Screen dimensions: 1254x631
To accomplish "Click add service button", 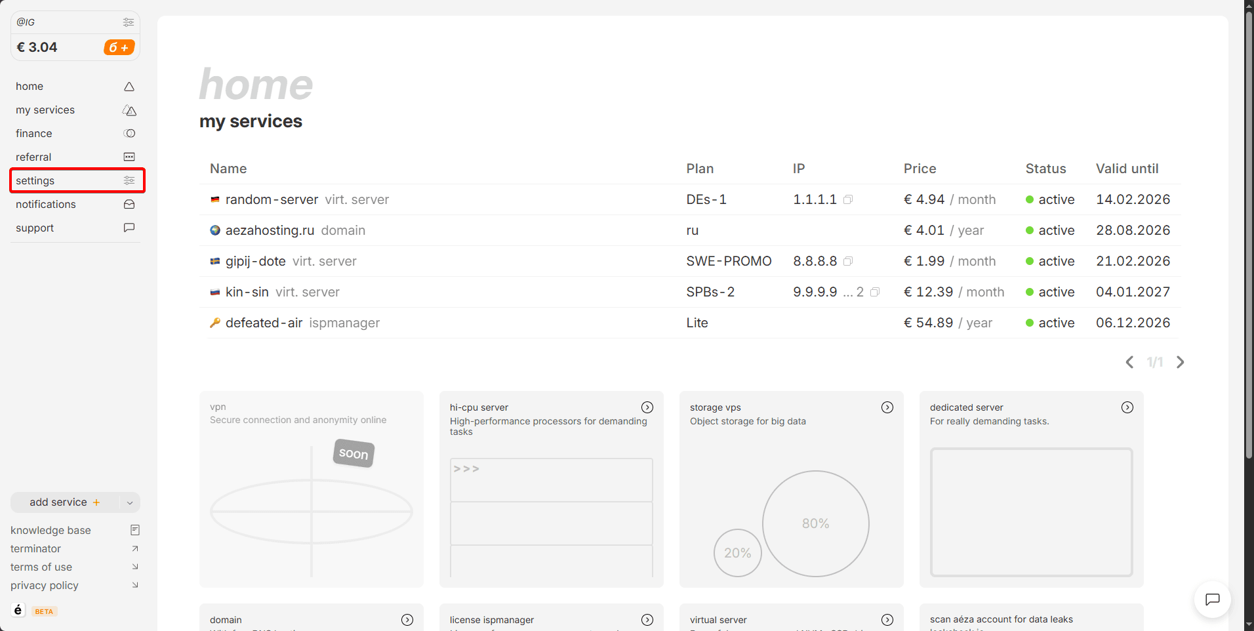I will coord(64,502).
